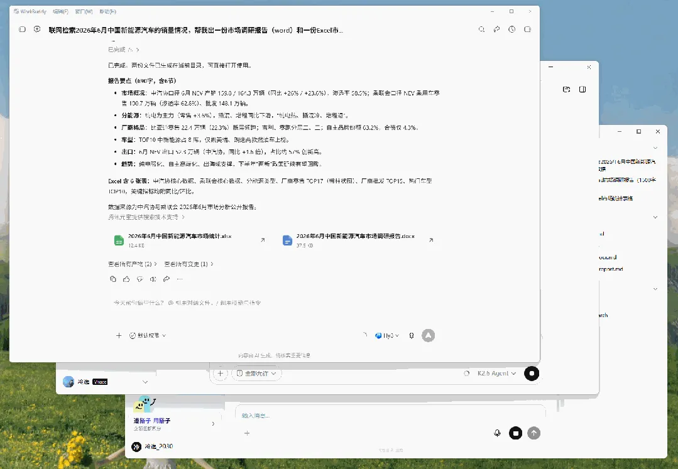Collapse the top section chevron in rightmost window
678x469 pixels.
tap(655, 148)
